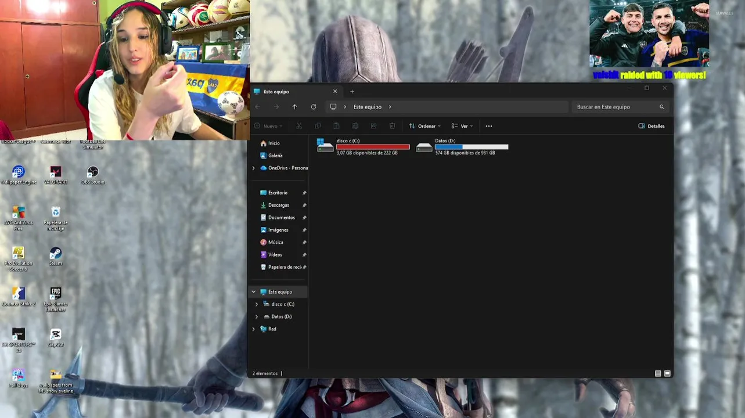This screenshot has height=418, width=745.
Task: Unpin Imágenes from quick access
Action: [304, 230]
